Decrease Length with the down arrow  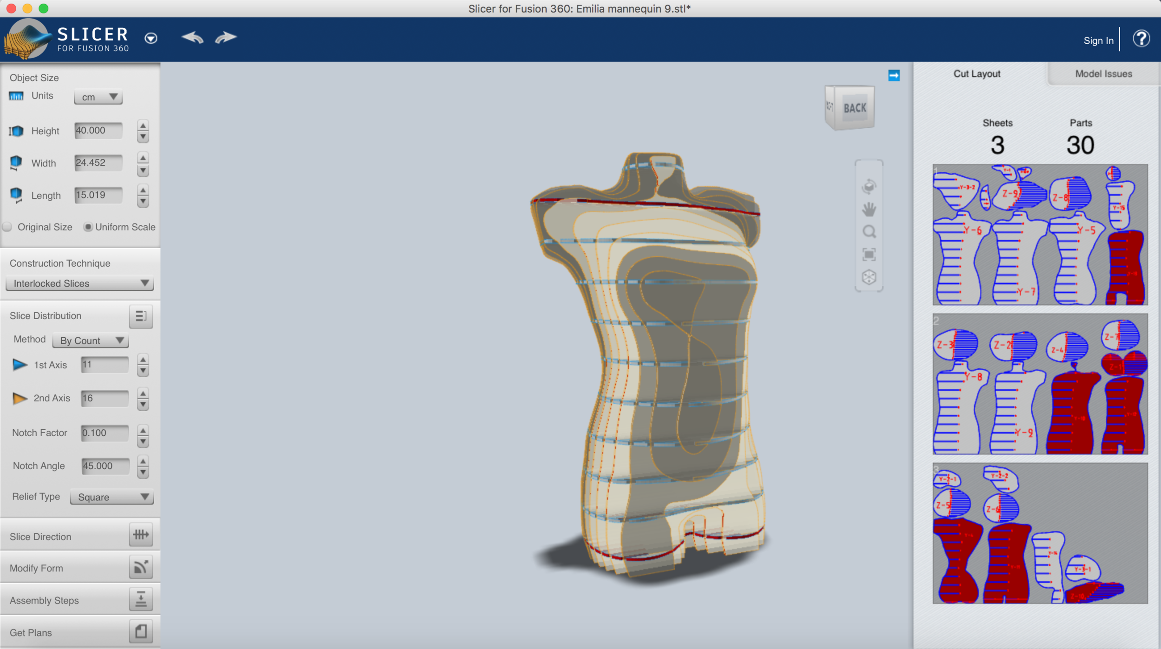click(x=143, y=202)
